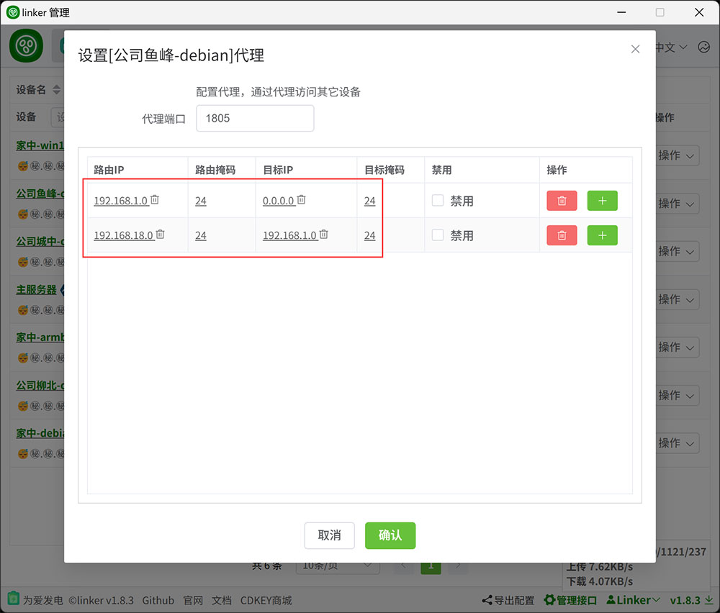Add a row using first green plus button
720x613 pixels.
602,201
